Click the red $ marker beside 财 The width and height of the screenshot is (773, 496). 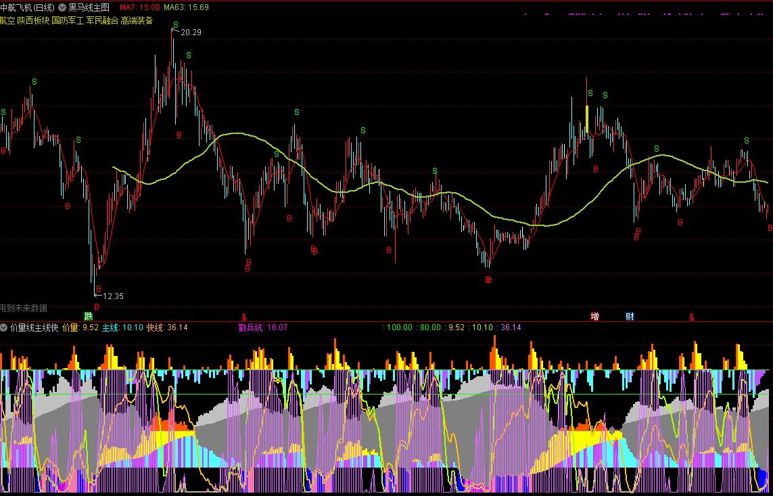pos(691,317)
